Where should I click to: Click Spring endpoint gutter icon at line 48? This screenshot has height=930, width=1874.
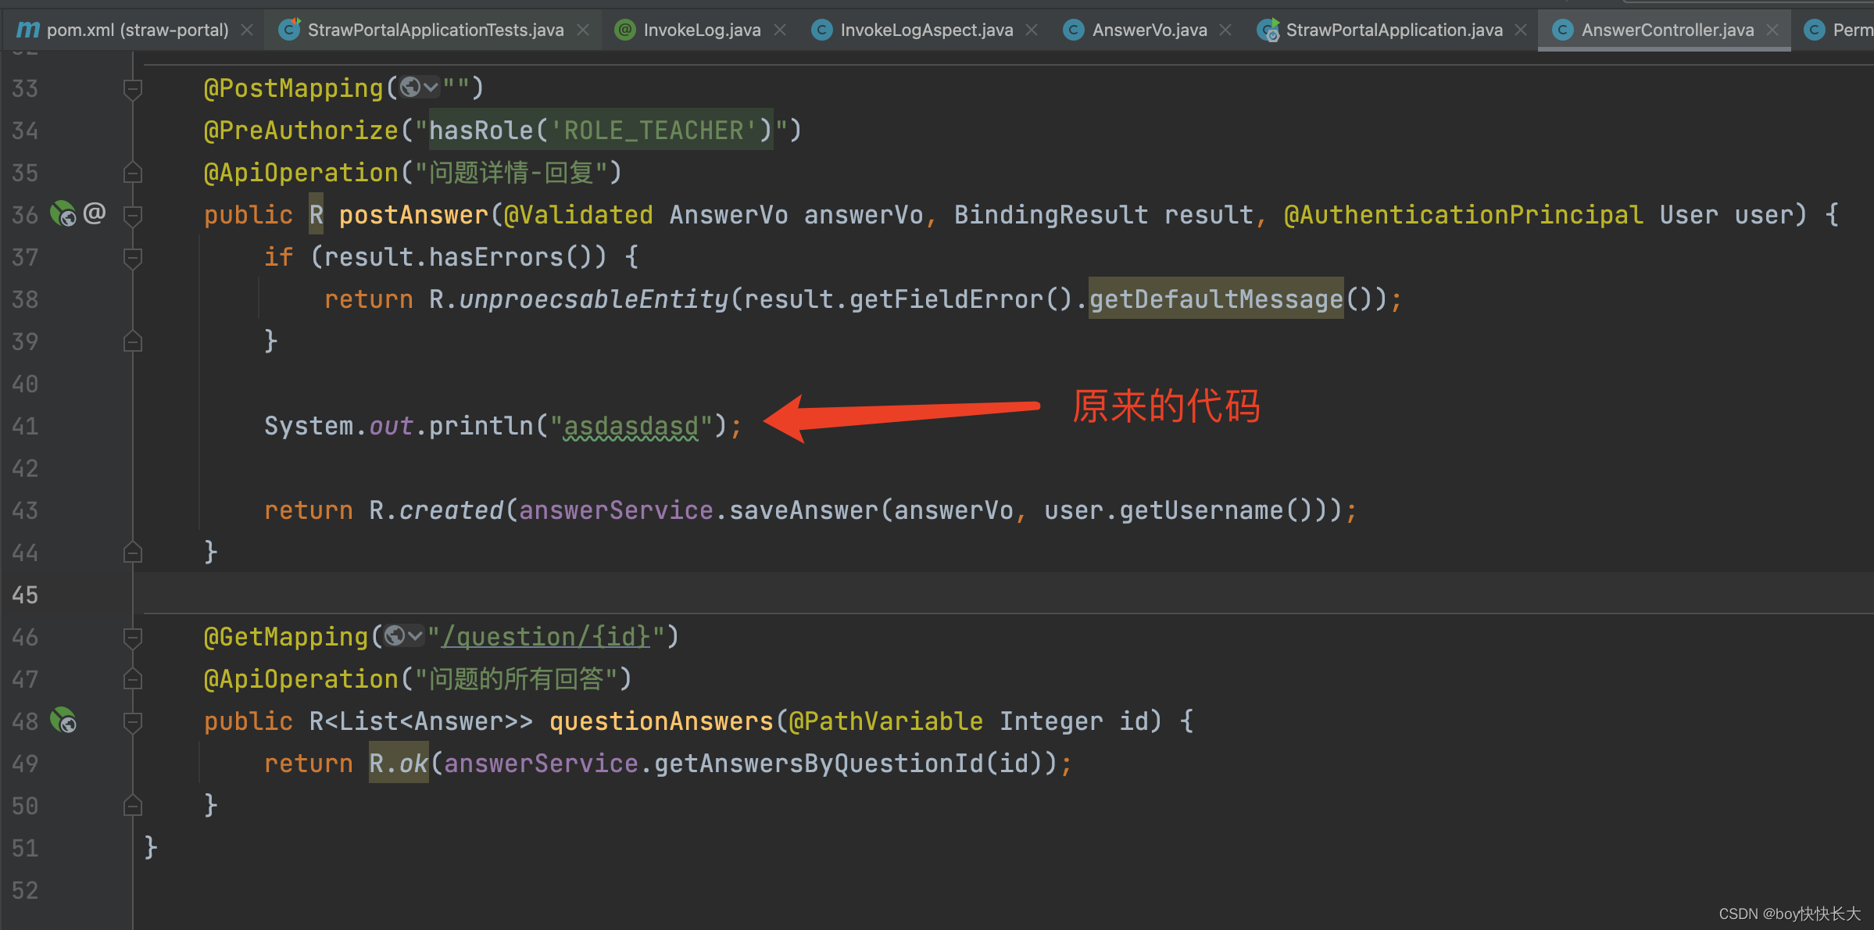click(63, 720)
